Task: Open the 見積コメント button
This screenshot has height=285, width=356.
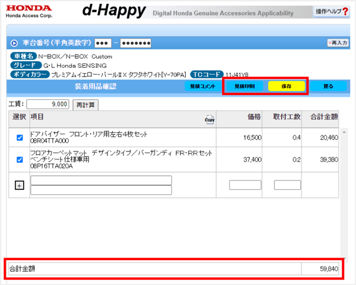Action: click(x=202, y=86)
